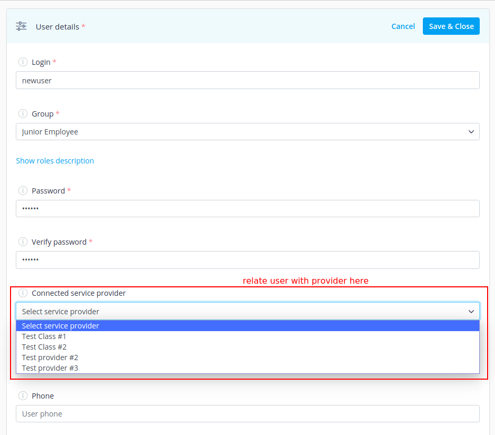Pick the highlighted Select service provider option
This screenshot has width=495, height=435.
61,326
